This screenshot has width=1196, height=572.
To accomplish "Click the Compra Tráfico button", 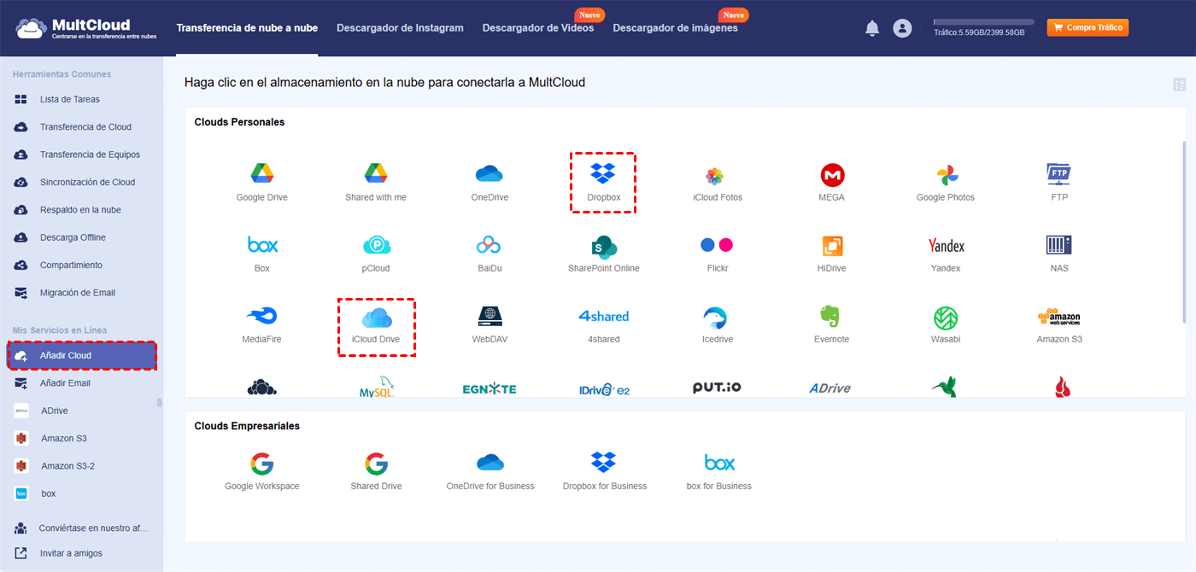I will pos(1087,27).
